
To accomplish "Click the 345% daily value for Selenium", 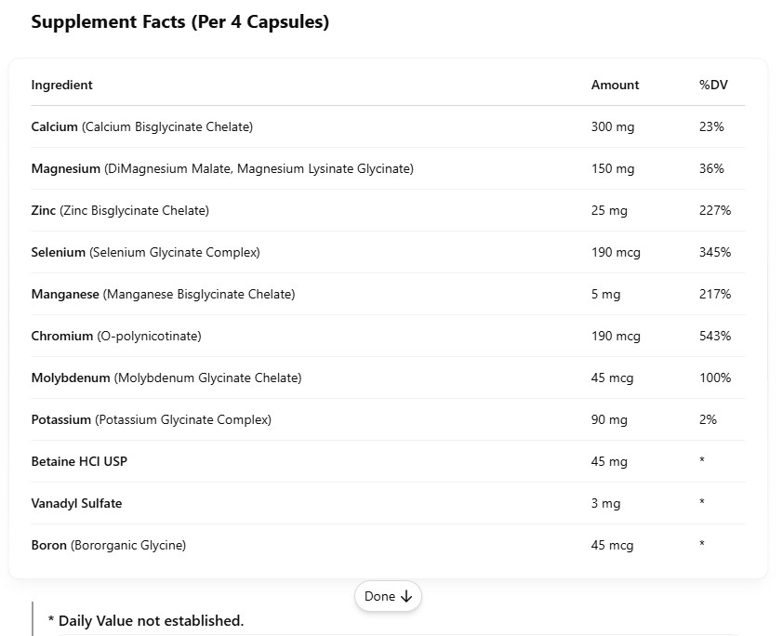I will click(x=715, y=252).
